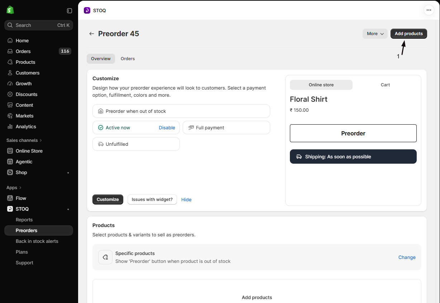Switch to the Overview tab
Screen dimensions: 440x303
(101, 59)
